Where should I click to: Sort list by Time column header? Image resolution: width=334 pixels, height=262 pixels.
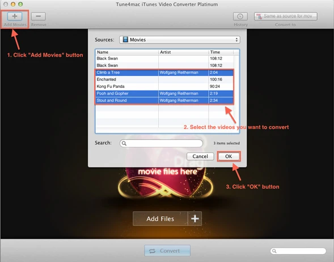coord(221,52)
